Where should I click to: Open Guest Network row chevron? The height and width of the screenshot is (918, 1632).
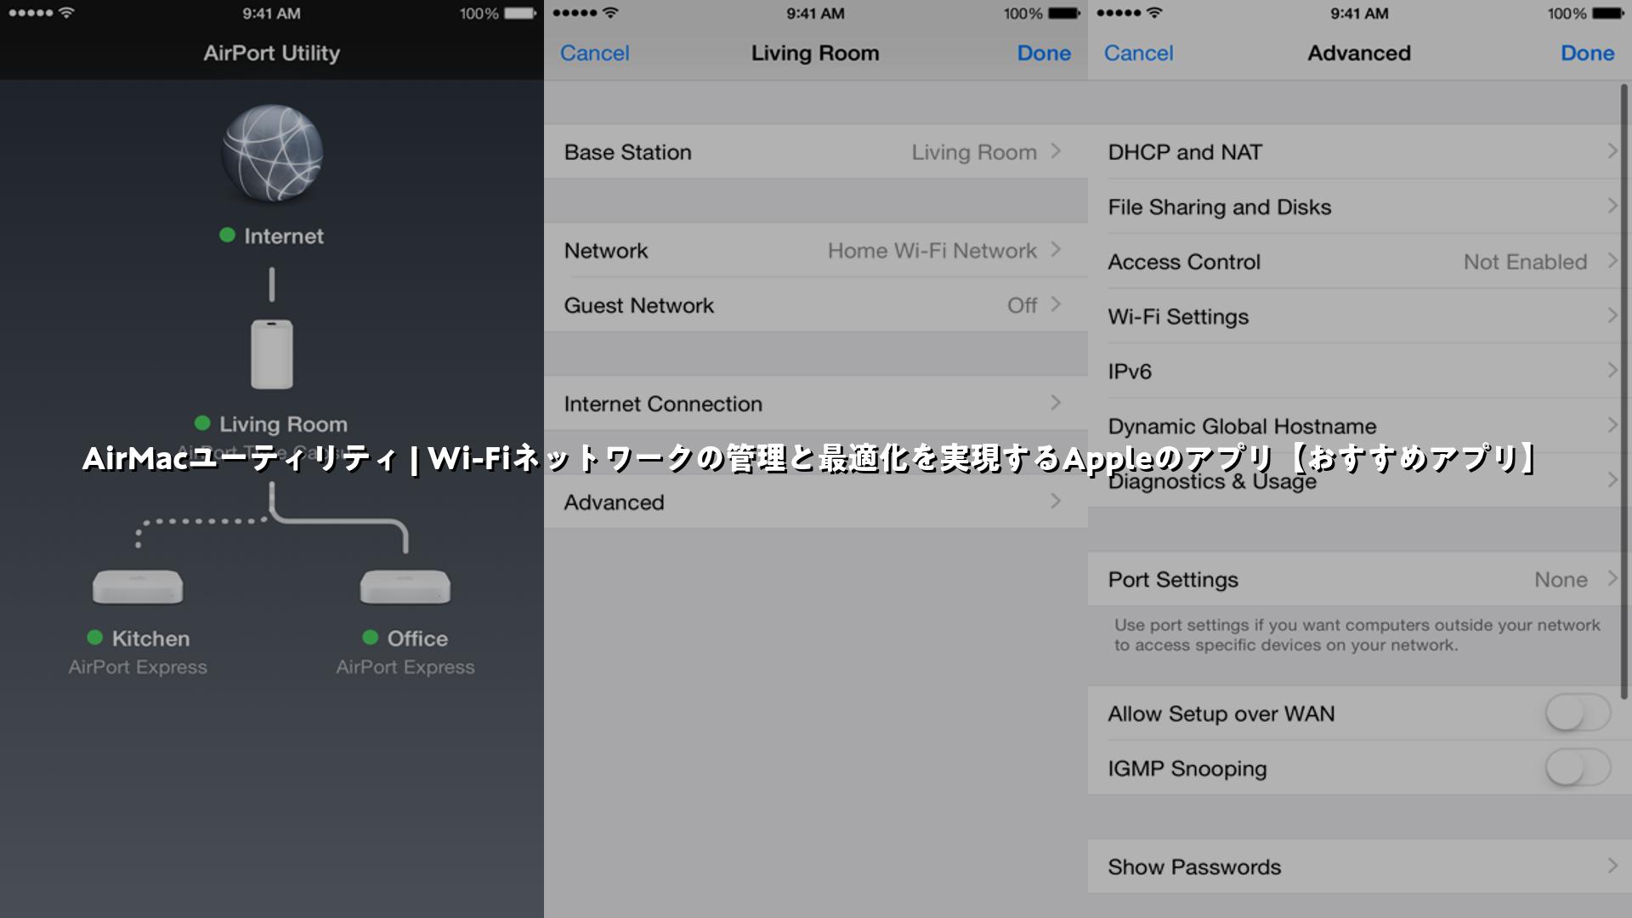[x=1056, y=304]
